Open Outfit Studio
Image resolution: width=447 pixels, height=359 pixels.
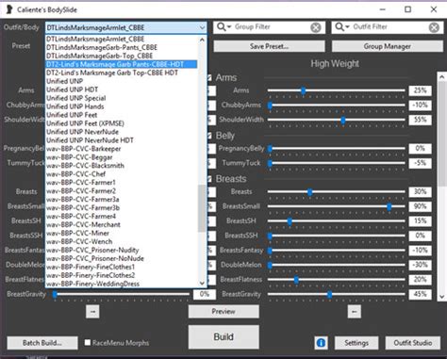click(412, 343)
